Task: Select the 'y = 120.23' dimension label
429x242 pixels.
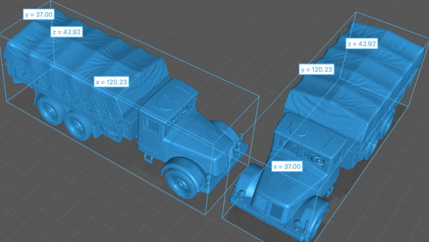Action: (x=316, y=70)
